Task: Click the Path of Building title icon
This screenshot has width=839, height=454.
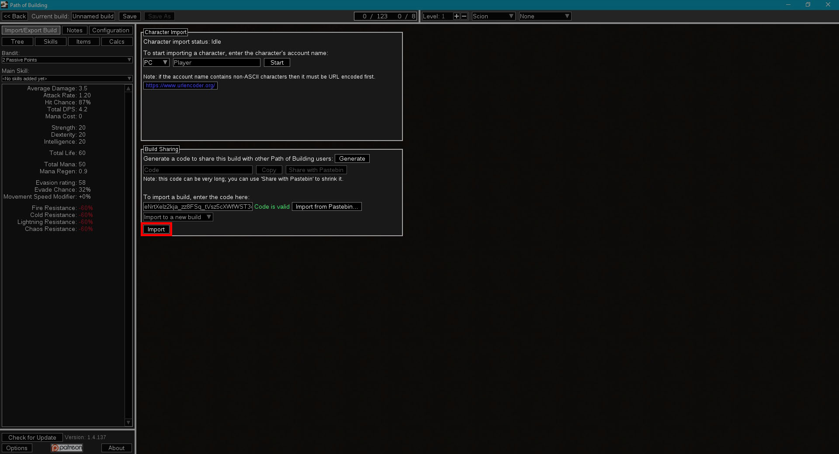Action: (4, 5)
